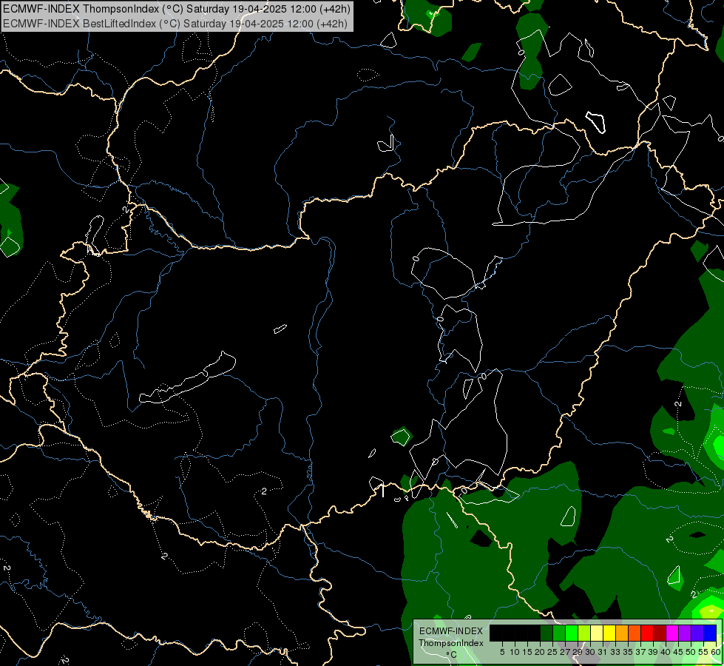Click 'ThompsonIndex' label in the legend box
The height and width of the screenshot is (666, 724).
451,643
